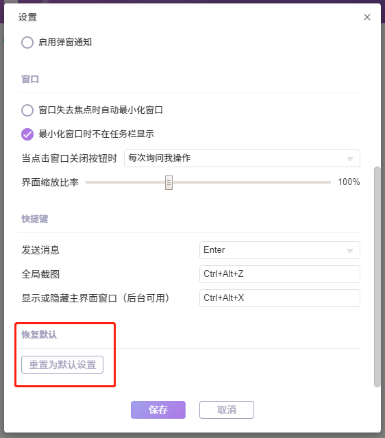Click the vertical scrollbar thumb
This screenshot has width=385, height=438.
coord(377,277)
